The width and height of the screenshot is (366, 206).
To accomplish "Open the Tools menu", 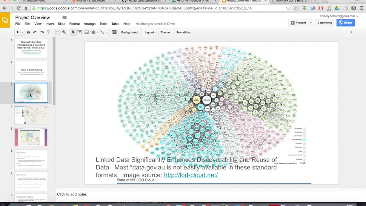I will 104,24.
